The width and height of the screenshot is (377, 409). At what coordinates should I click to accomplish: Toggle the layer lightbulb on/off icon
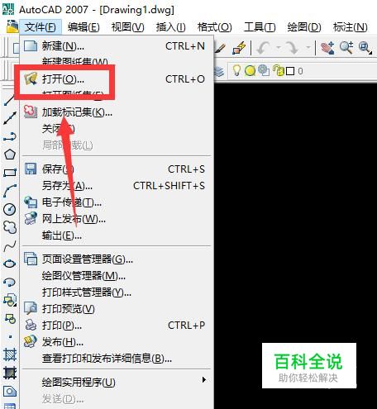point(236,70)
